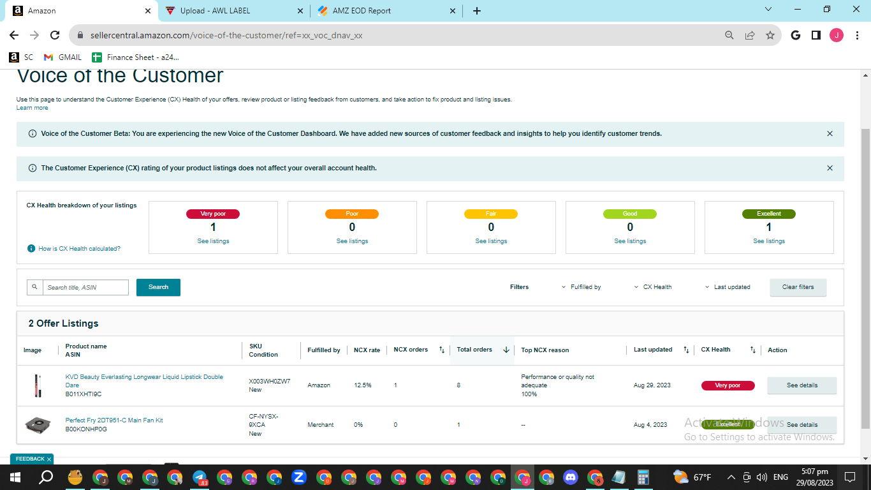This screenshot has width=871, height=490.
Task: Open the Chrome three-dot menu
Action: pyautogui.click(x=856, y=36)
